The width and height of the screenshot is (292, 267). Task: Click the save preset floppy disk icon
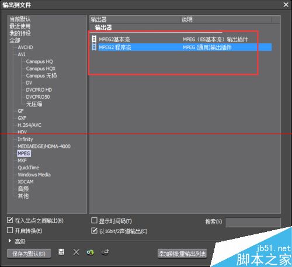tap(61, 252)
